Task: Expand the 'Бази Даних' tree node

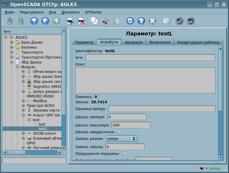Action: (x=12, y=42)
